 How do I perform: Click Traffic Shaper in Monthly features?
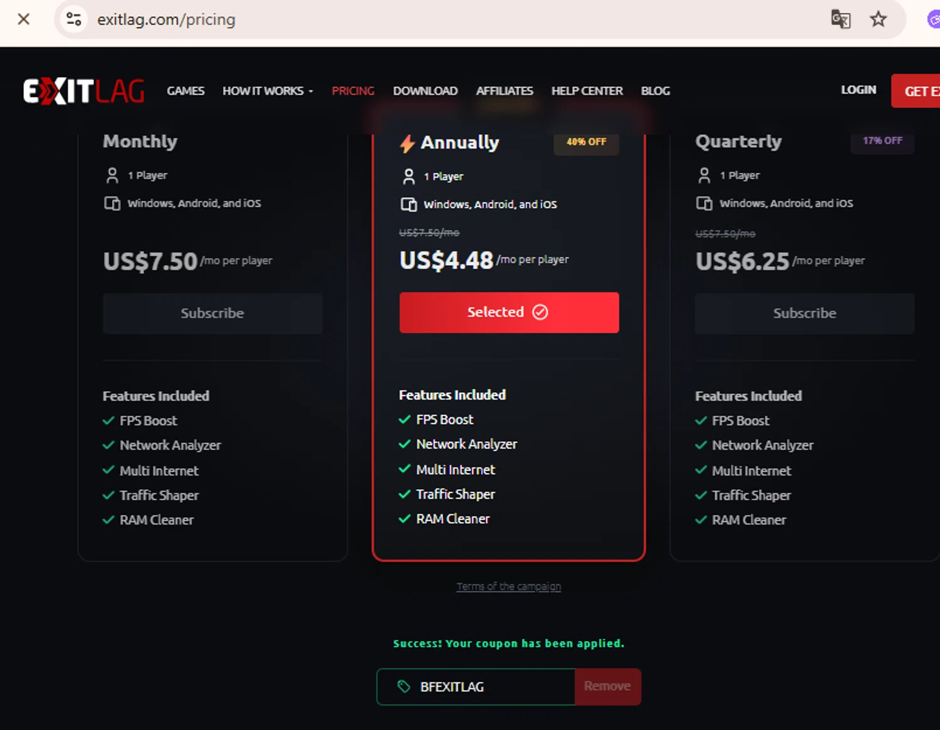coord(159,495)
